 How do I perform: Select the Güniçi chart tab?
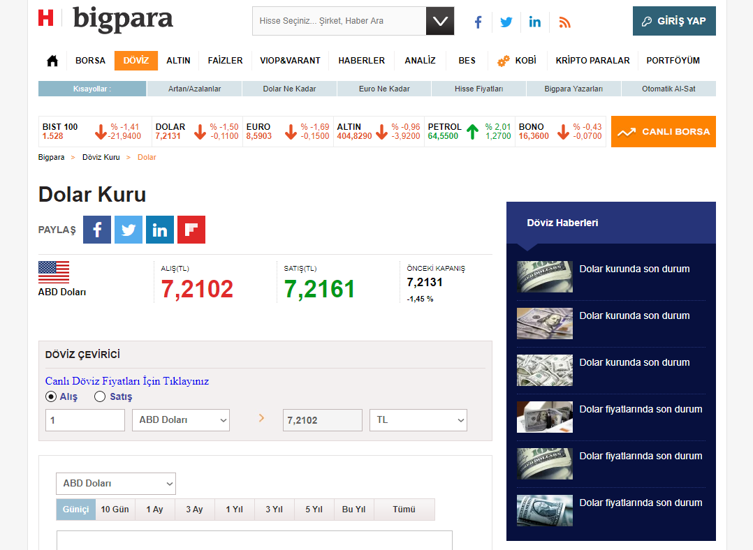tap(76, 510)
